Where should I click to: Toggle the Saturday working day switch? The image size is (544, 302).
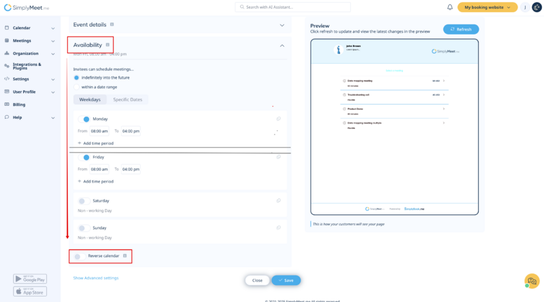(x=83, y=201)
